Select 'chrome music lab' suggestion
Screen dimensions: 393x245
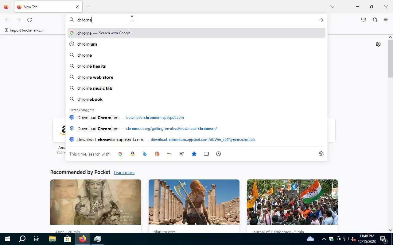click(196, 88)
